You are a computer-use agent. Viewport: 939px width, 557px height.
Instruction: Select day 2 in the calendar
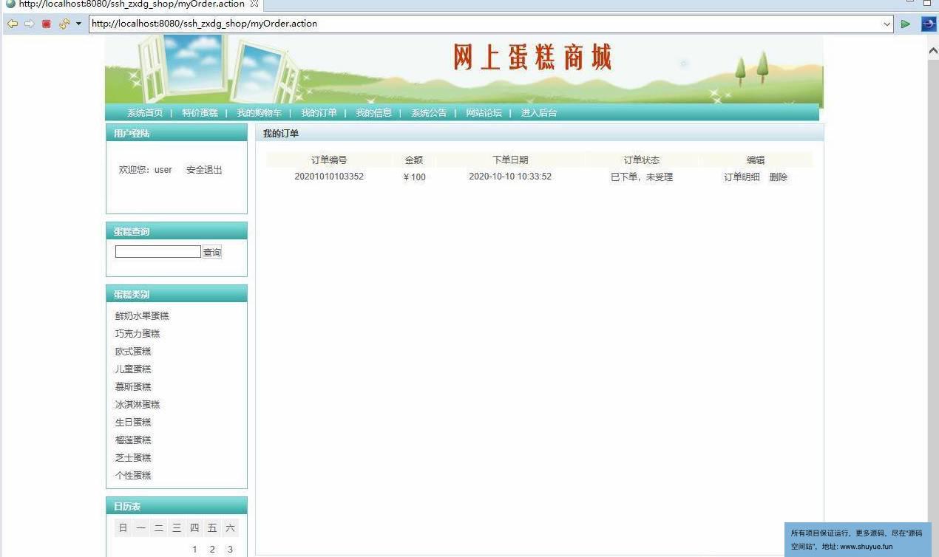212,549
